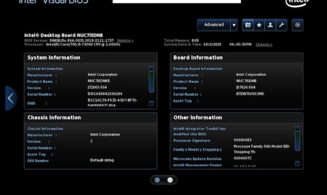Click the system date 10/2/2023
Image resolution: width=327 pixels, height=195 pixels.
click(x=212, y=44)
